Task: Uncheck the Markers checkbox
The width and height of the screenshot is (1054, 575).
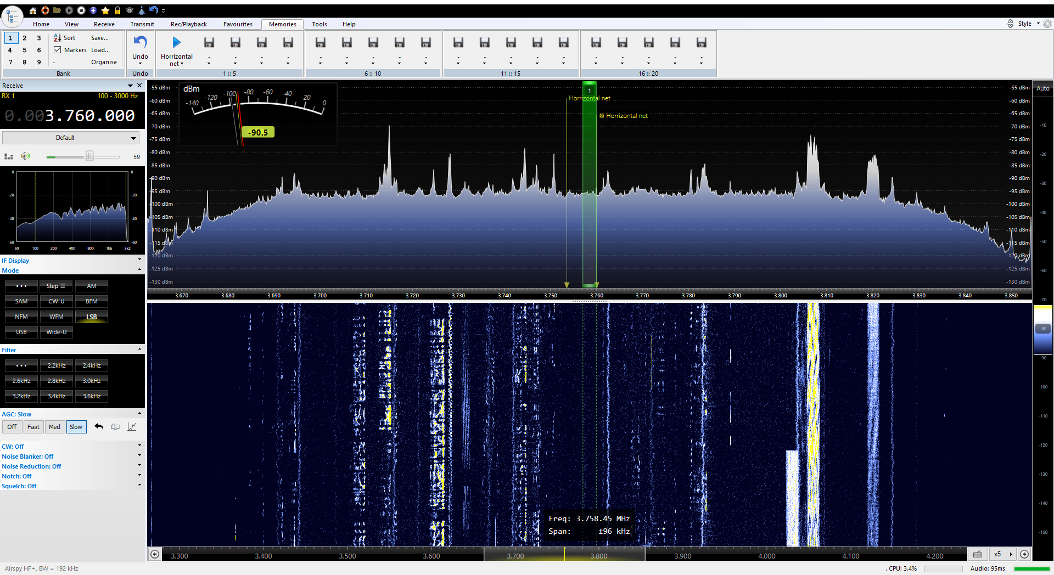Action: click(58, 50)
